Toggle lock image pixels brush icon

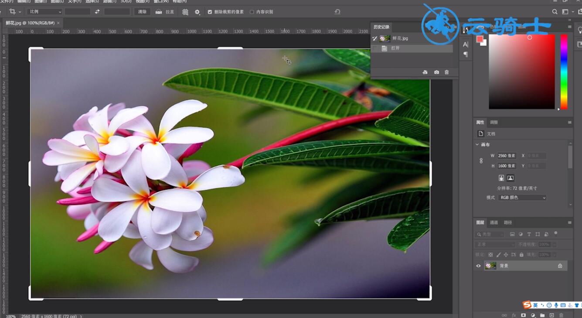(x=498, y=255)
